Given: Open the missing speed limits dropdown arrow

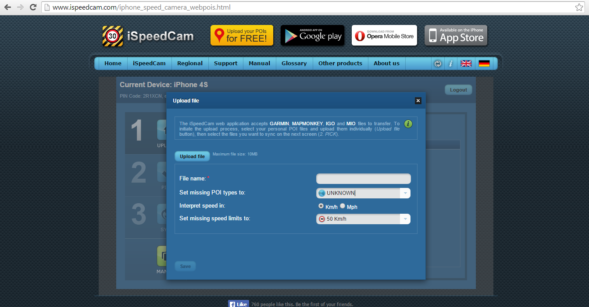Looking at the screenshot, I should click(x=405, y=219).
